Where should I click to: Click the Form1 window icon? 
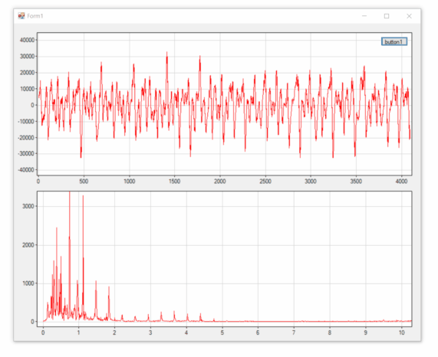[21, 16]
